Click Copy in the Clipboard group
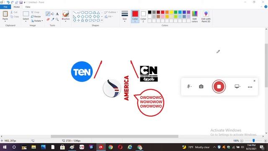Image resolution: width=268 pixels, height=151 pixels. [14, 17]
